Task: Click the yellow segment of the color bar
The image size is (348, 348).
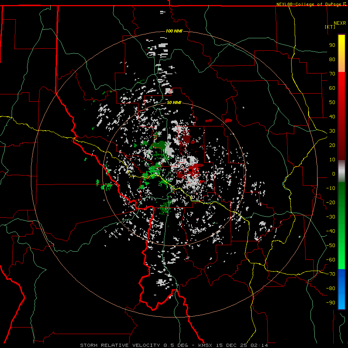Action: click(341, 53)
